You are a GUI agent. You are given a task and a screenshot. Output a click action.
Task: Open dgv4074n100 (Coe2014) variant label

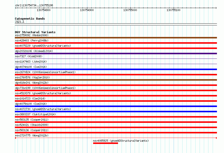(31, 67)
